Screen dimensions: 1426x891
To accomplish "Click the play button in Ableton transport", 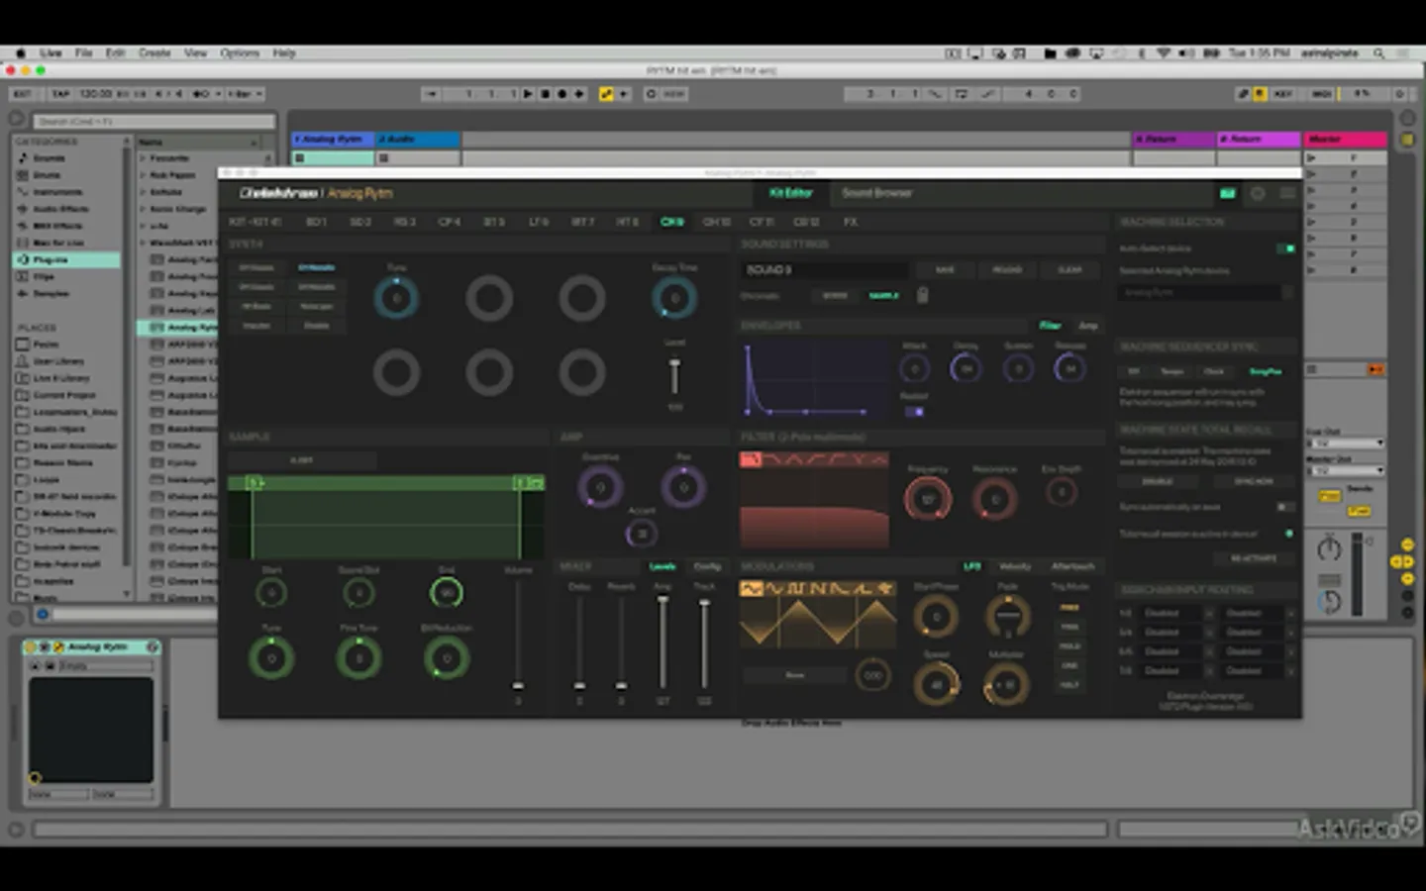I will click(x=528, y=94).
